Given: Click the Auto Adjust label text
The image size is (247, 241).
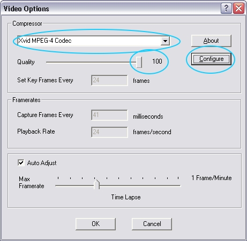Looking at the screenshot, I should (x=42, y=163).
